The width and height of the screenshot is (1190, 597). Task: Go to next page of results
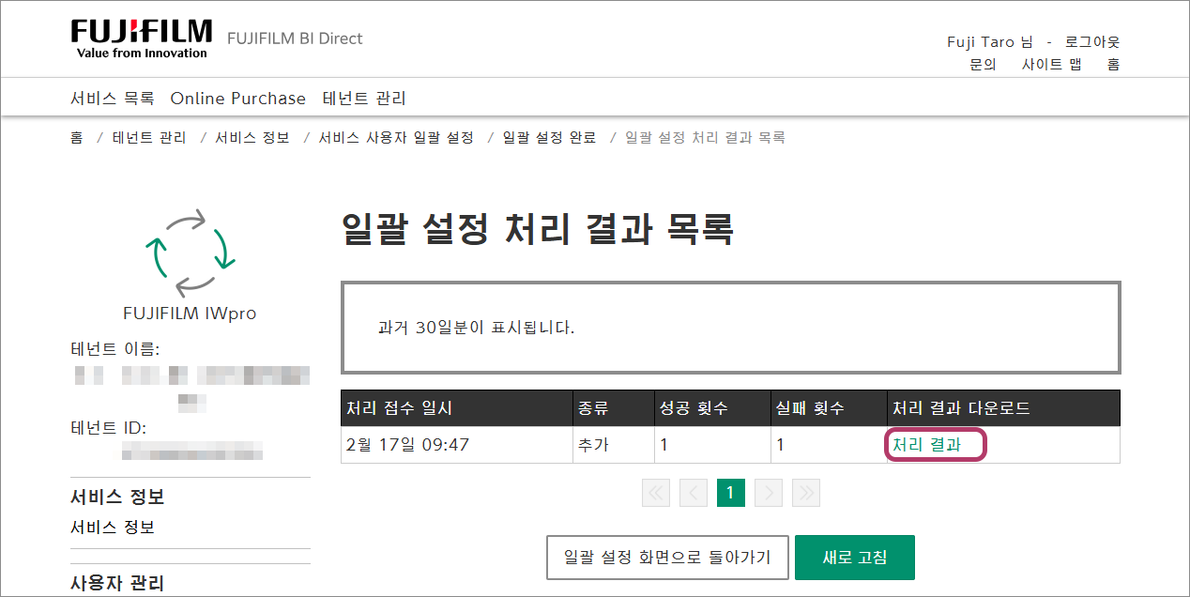(769, 493)
